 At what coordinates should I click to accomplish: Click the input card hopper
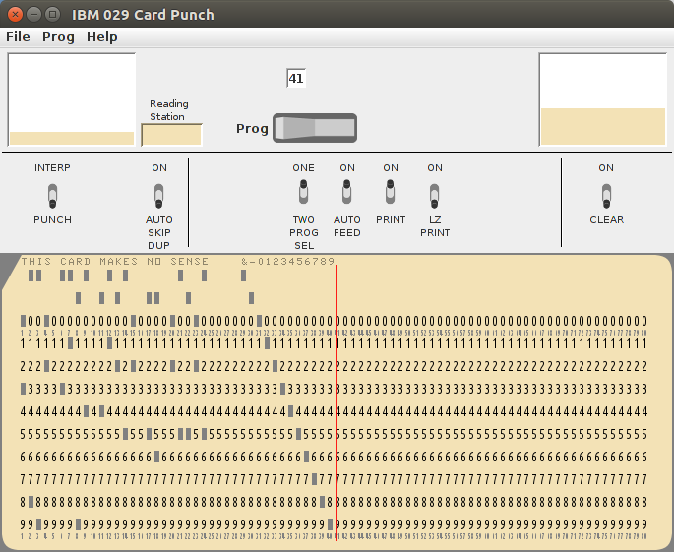point(71,99)
